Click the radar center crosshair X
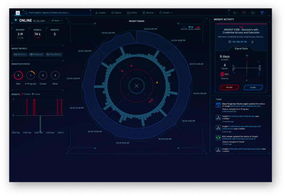 pyautogui.click(x=136, y=86)
